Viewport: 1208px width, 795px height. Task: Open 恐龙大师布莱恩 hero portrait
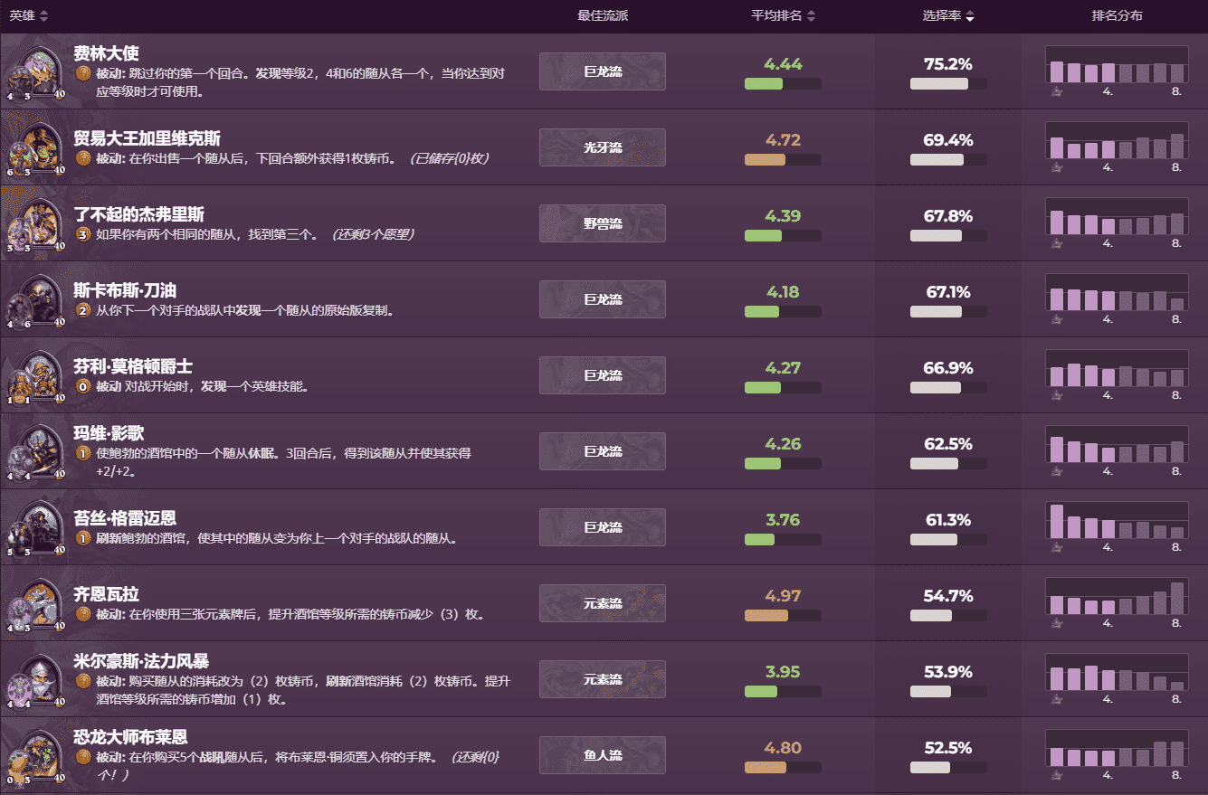tap(35, 754)
